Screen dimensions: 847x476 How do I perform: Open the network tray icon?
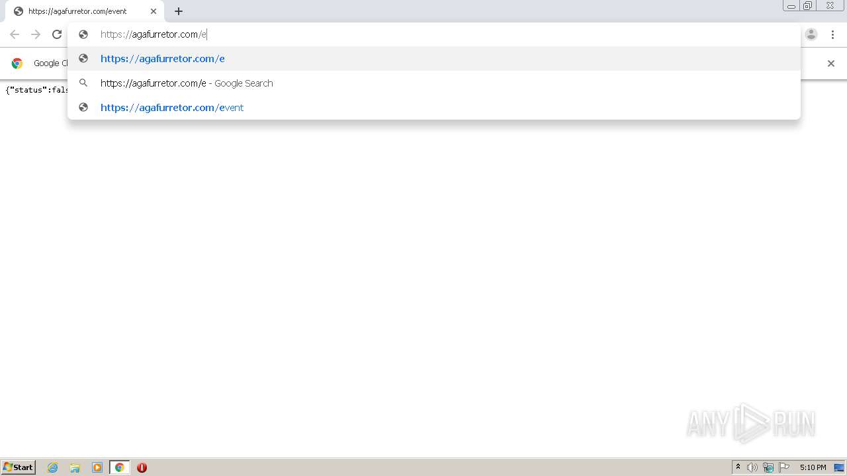(768, 467)
